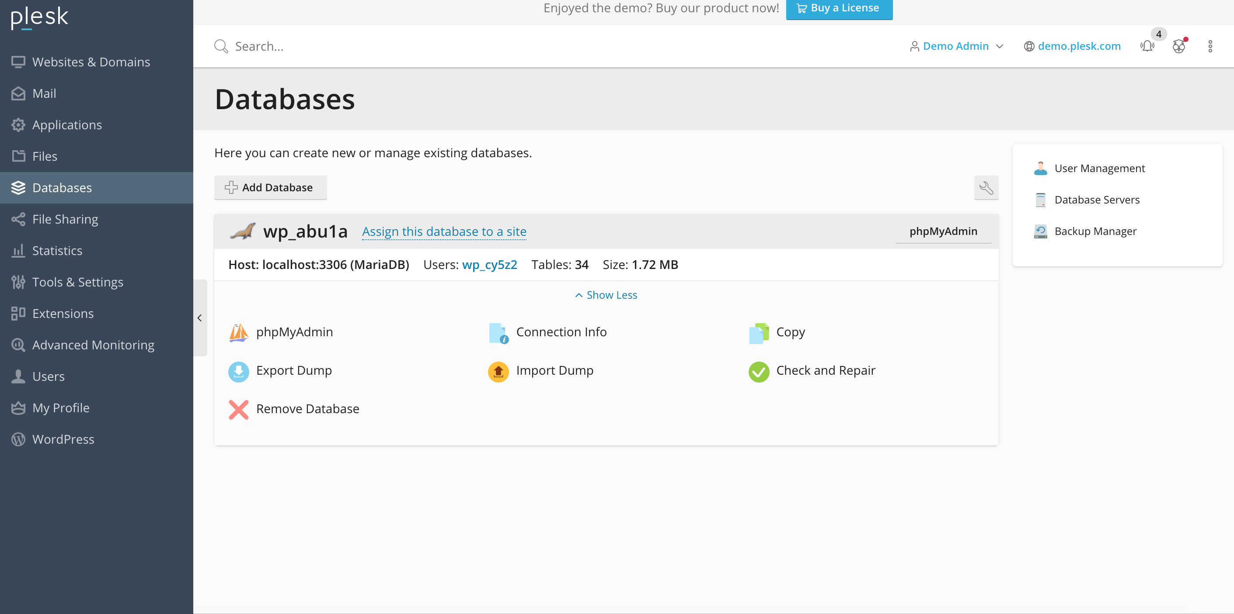
Task: Select Export Dump
Action: (x=294, y=370)
